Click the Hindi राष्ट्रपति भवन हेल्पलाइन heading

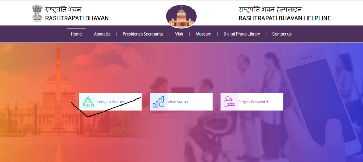click(x=270, y=10)
